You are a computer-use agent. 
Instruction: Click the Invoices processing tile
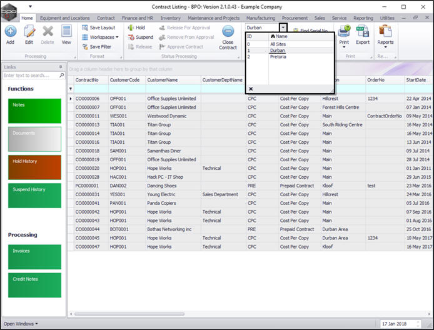tap(34, 257)
